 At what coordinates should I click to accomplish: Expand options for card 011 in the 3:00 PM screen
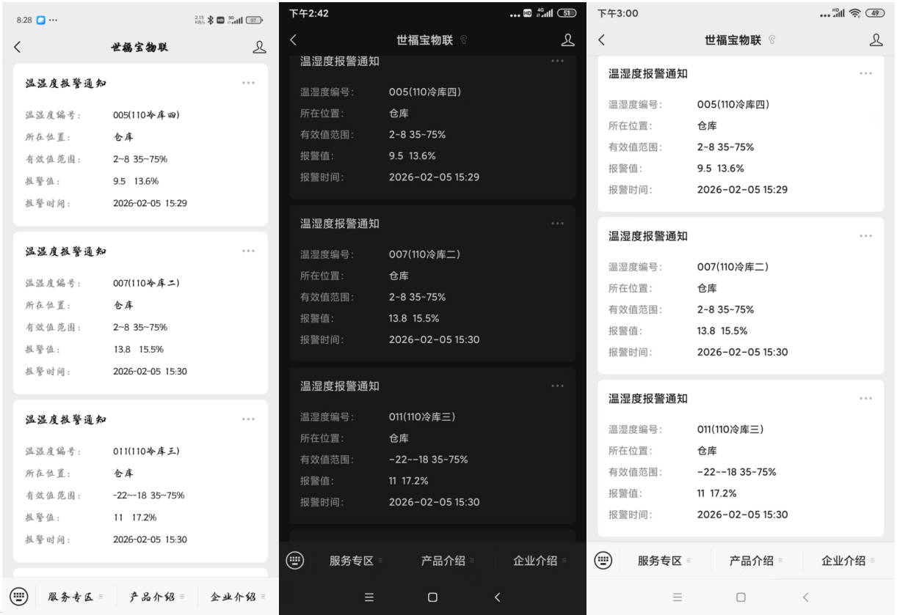[x=865, y=399]
